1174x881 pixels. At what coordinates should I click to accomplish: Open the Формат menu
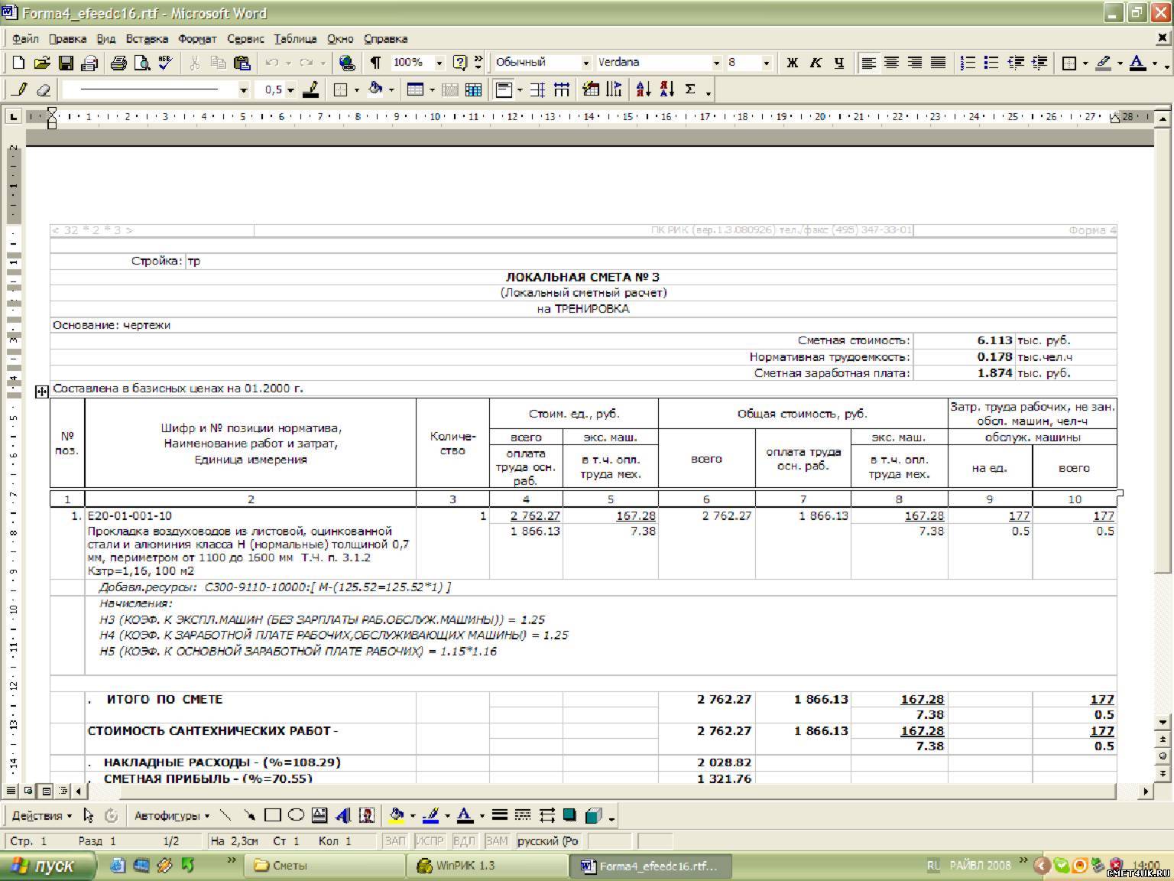(x=197, y=39)
